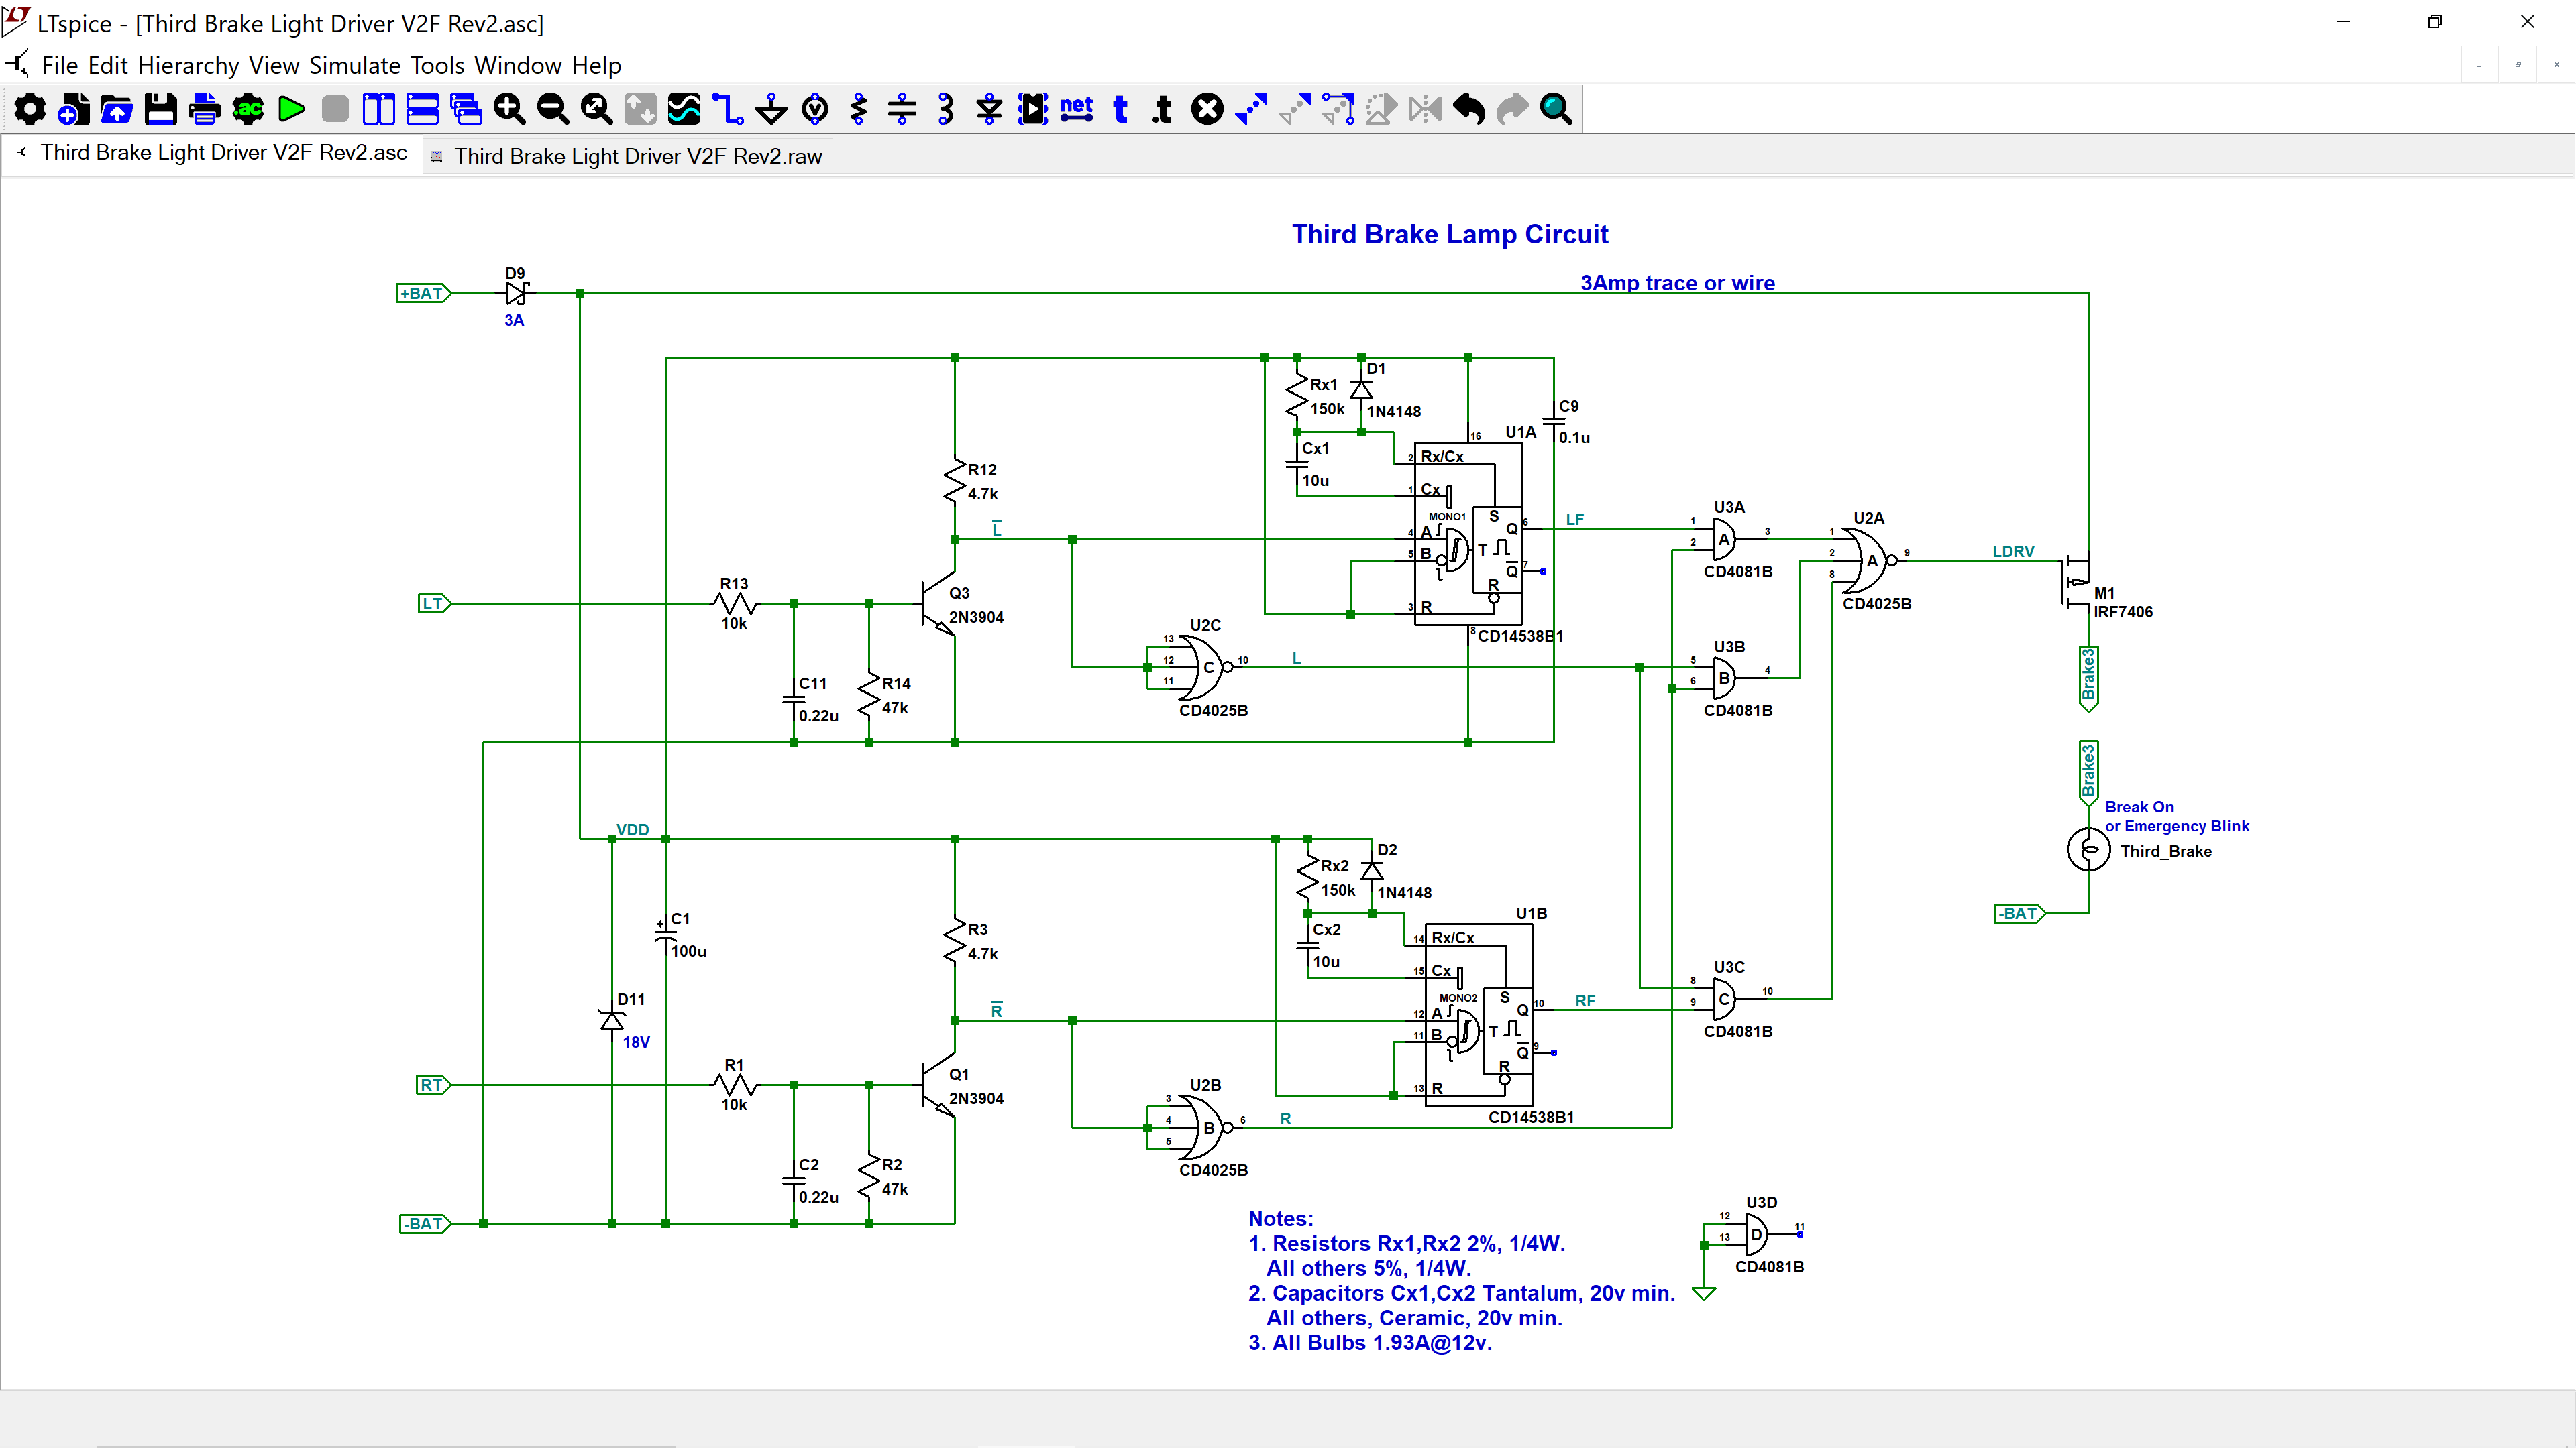The image size is (2576, 1448).
Task: Click the Q3 2N3904 transistor
Action: [x=938, y=603]
